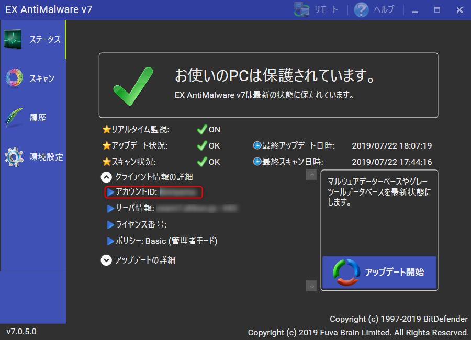Click Fuva Brain Limited copyright line
Viewport: 471px width, 340px height.
pos(358,333)
